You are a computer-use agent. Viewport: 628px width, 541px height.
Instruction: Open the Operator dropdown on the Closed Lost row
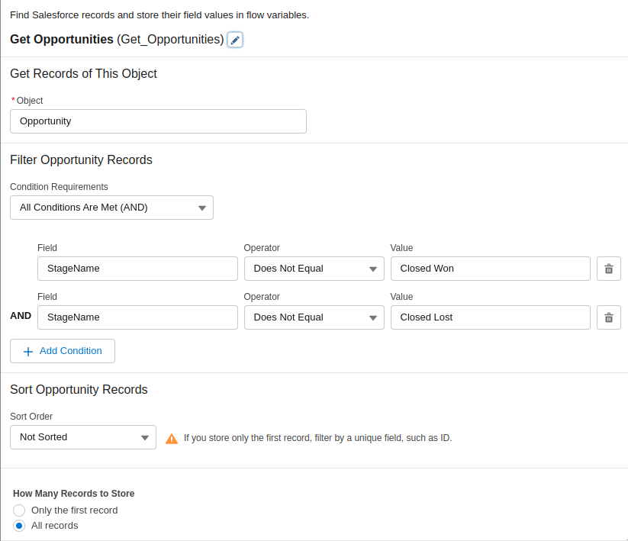pyautogui.click(x=314, y=317)
